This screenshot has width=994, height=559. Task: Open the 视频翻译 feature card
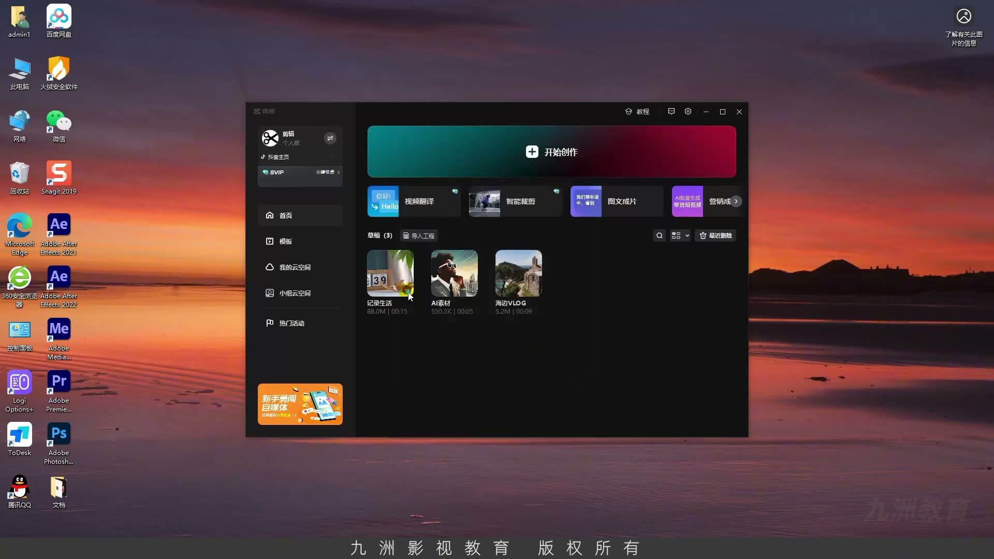[x=414, y=201]
